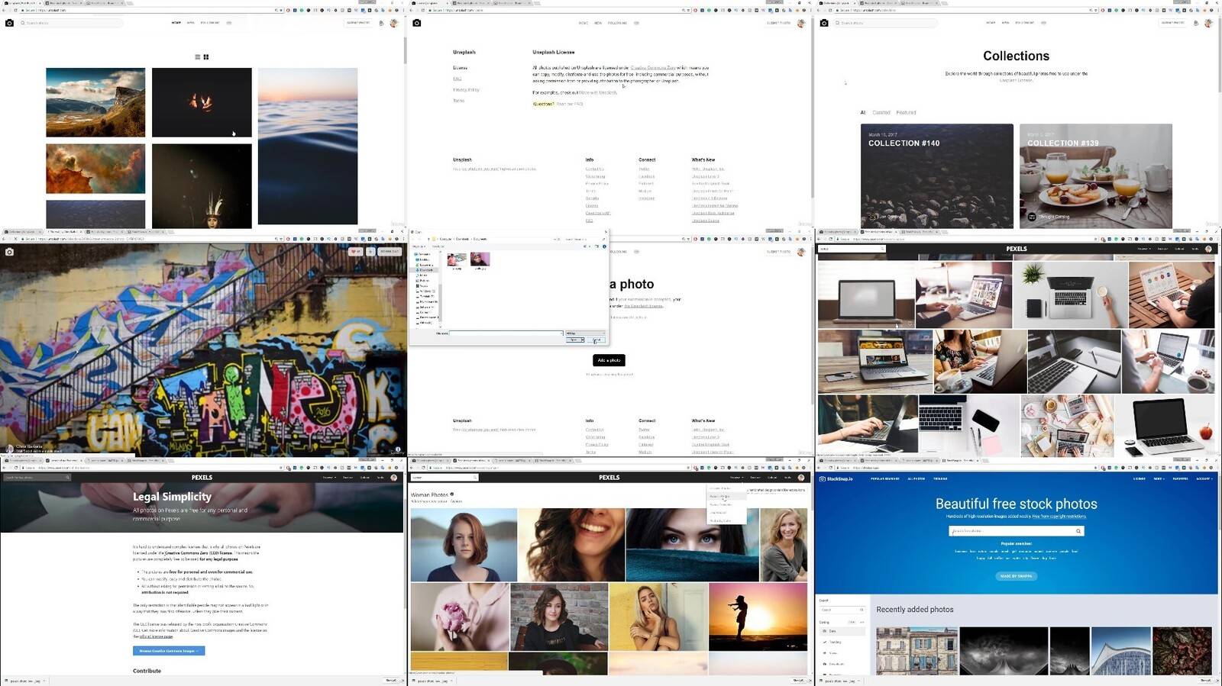Click search photos field in top-left Unsplash panel

71,23
